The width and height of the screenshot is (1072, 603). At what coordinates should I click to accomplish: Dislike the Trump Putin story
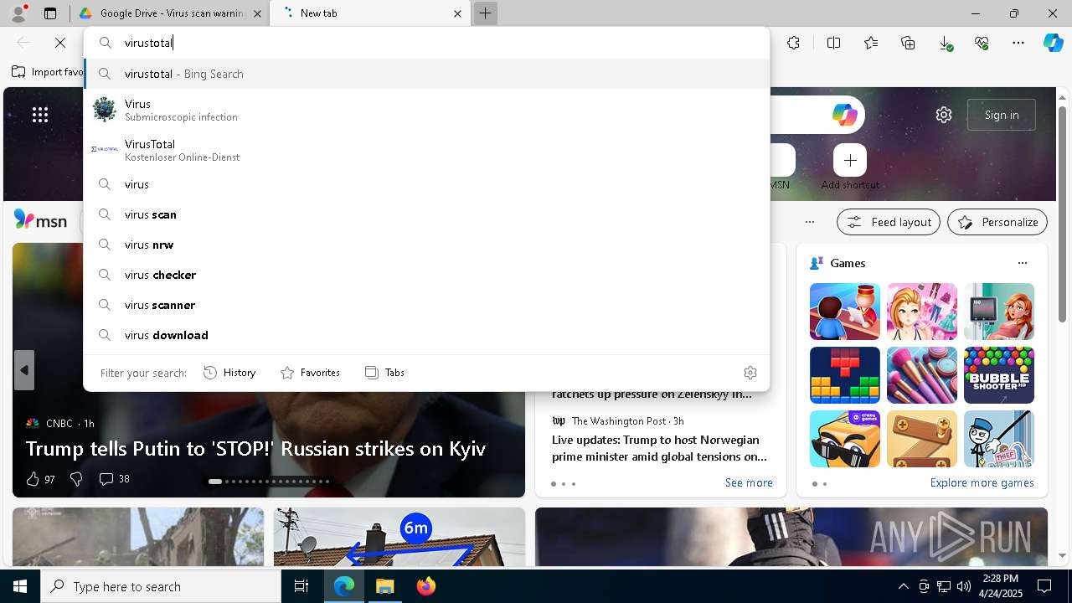point(76,479)
